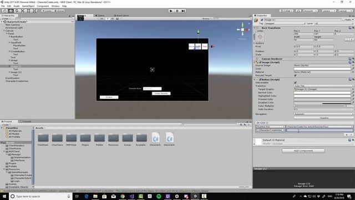Open Target Graphic object picker circle

[353, 89]
